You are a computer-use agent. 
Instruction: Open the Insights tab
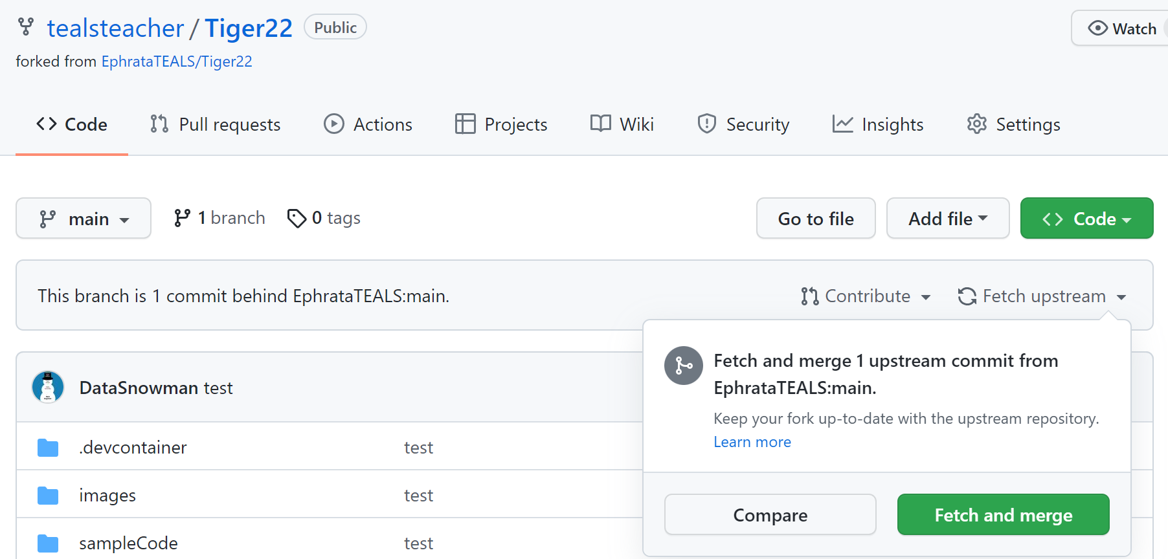point(878,124)
